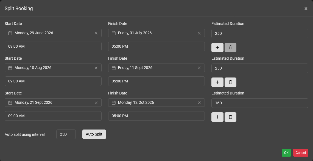The image size is (313, 161).
Task: Open calendar for Monday, 10 Aug 2026 start date
Action: tap(10, 68)
